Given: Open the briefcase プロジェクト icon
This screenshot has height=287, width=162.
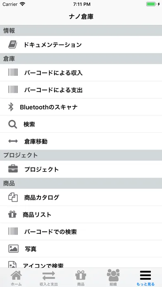Looking at the screenshot, I should [x=13, y=169].
